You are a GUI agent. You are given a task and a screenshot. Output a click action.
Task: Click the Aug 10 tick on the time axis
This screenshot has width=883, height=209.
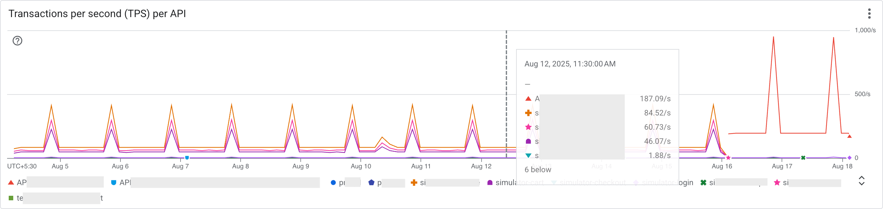click(x=361, y=166)
